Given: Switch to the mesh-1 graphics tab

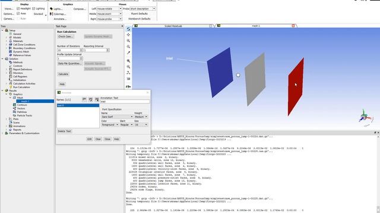Looking at the screenshot, I should 256,26.
